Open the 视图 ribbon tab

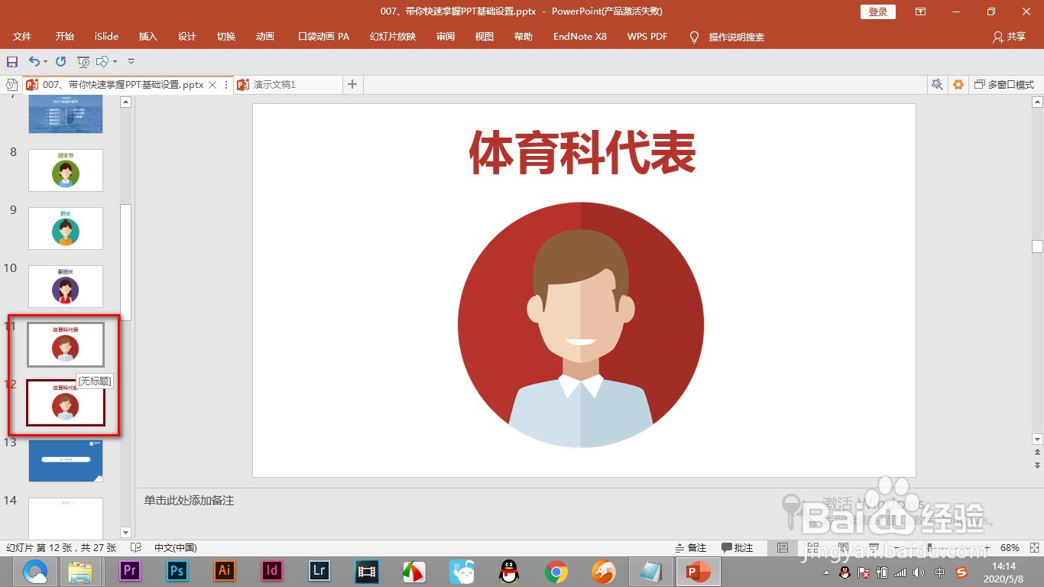click(x=485, y=37)
